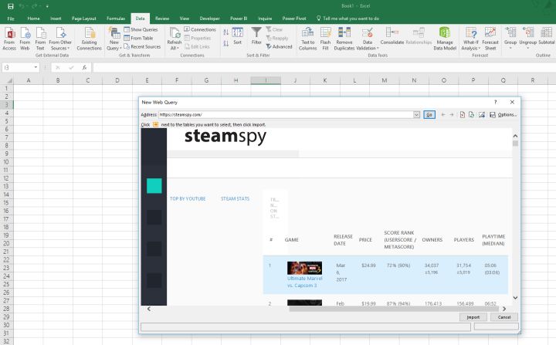Click the Cancel button in dialog
556x345 pixels.
pos(503,317)
